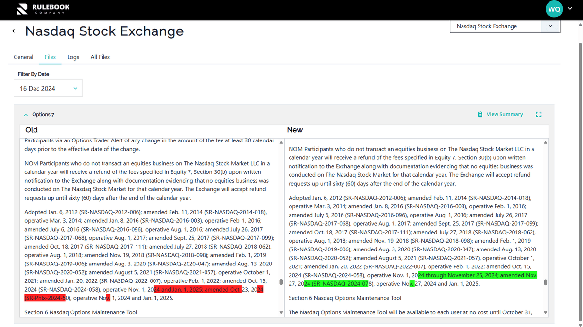Collapse the Options 7 section
This screenshot has height=327, width=583.
(x=26, y=114)
